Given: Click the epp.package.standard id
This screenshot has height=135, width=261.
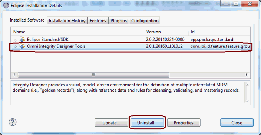Looking at the screenshot, I should (x=212, y=40).
